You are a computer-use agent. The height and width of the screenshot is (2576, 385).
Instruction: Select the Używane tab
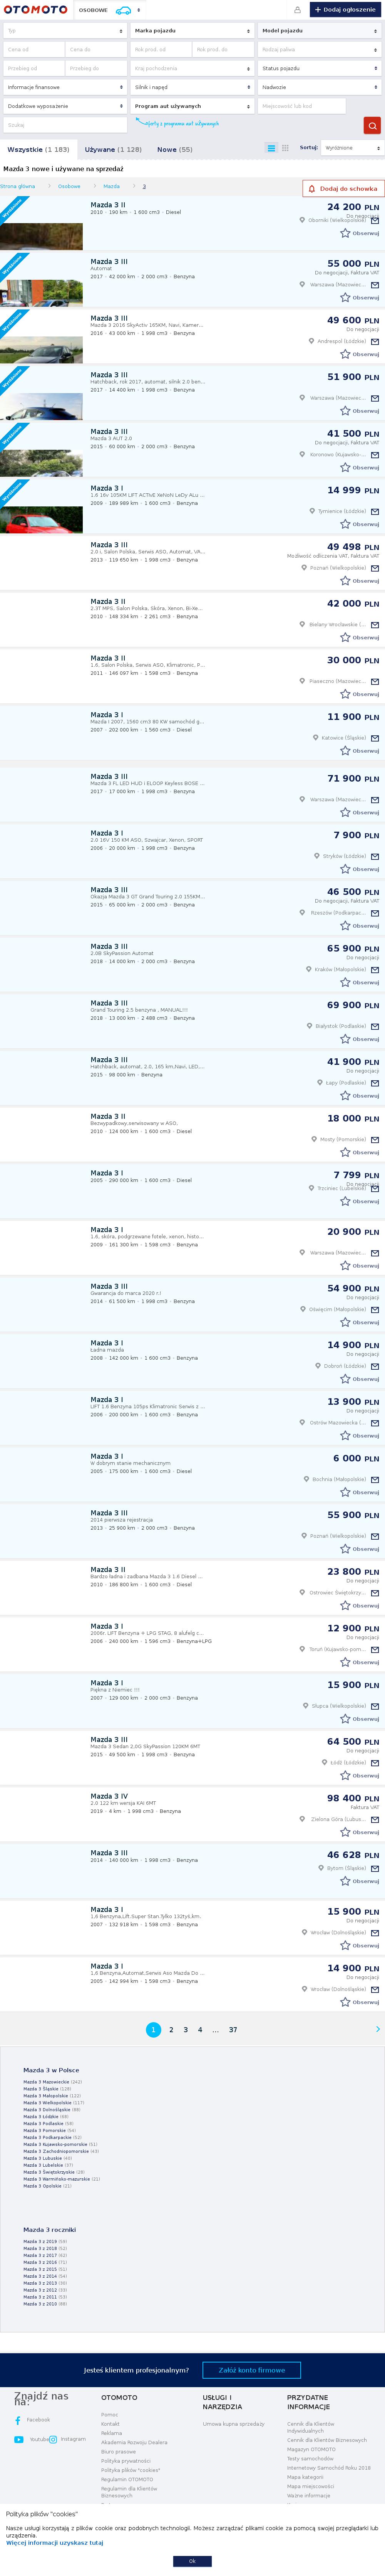point(113,149)
